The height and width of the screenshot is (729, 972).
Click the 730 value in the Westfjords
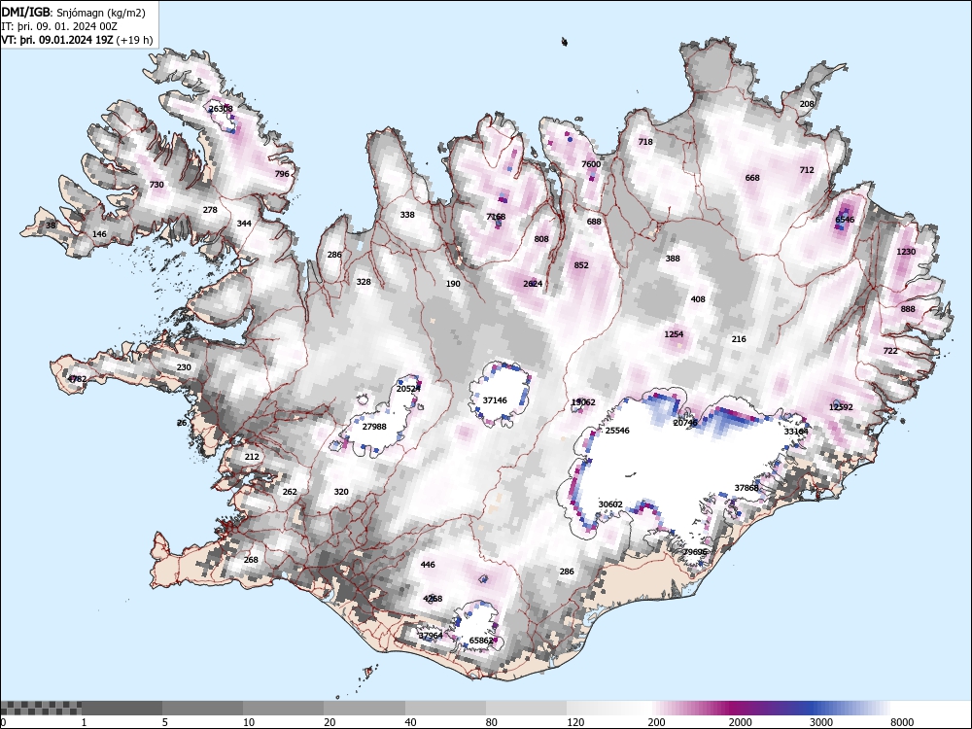pos(156,185)
